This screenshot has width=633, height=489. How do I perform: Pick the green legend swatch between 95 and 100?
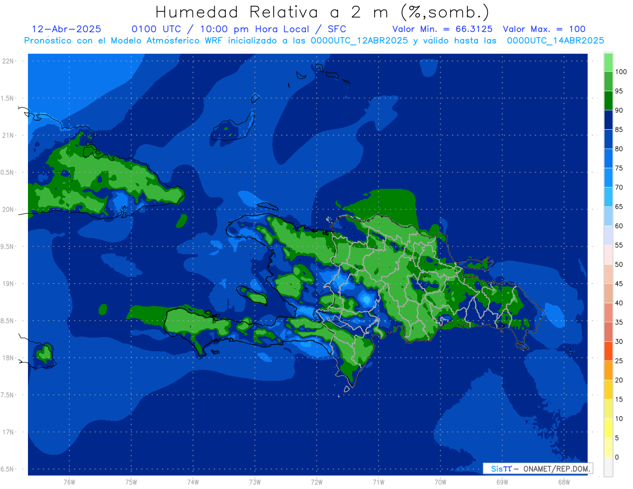[608, 81]
